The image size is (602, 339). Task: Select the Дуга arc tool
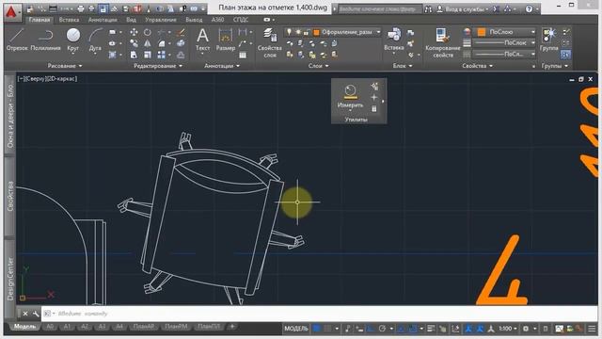coord(95,40)
